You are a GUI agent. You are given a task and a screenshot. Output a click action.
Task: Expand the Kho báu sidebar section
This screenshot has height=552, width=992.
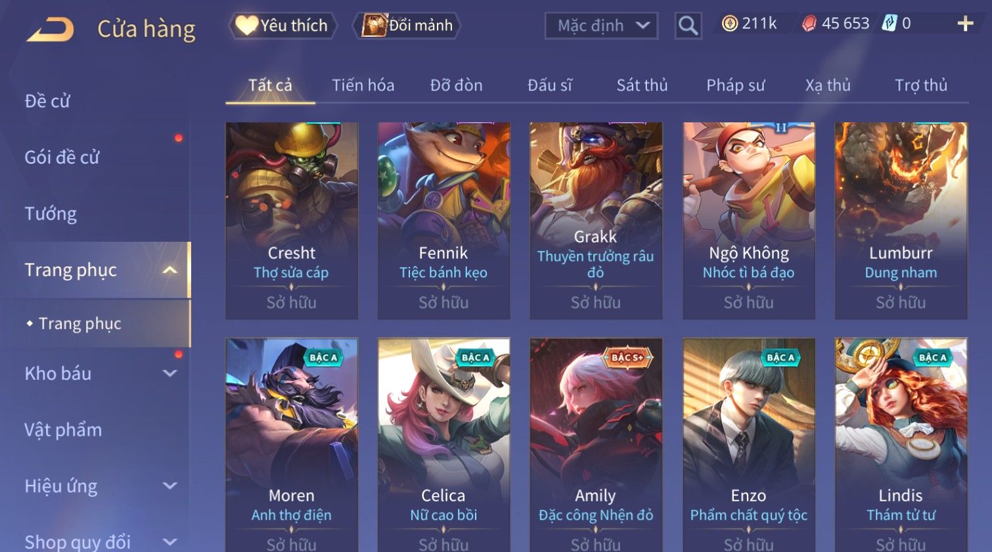[169, 373]
